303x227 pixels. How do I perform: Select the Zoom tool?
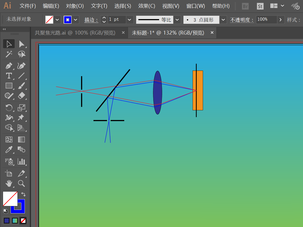tap(22, 183)
